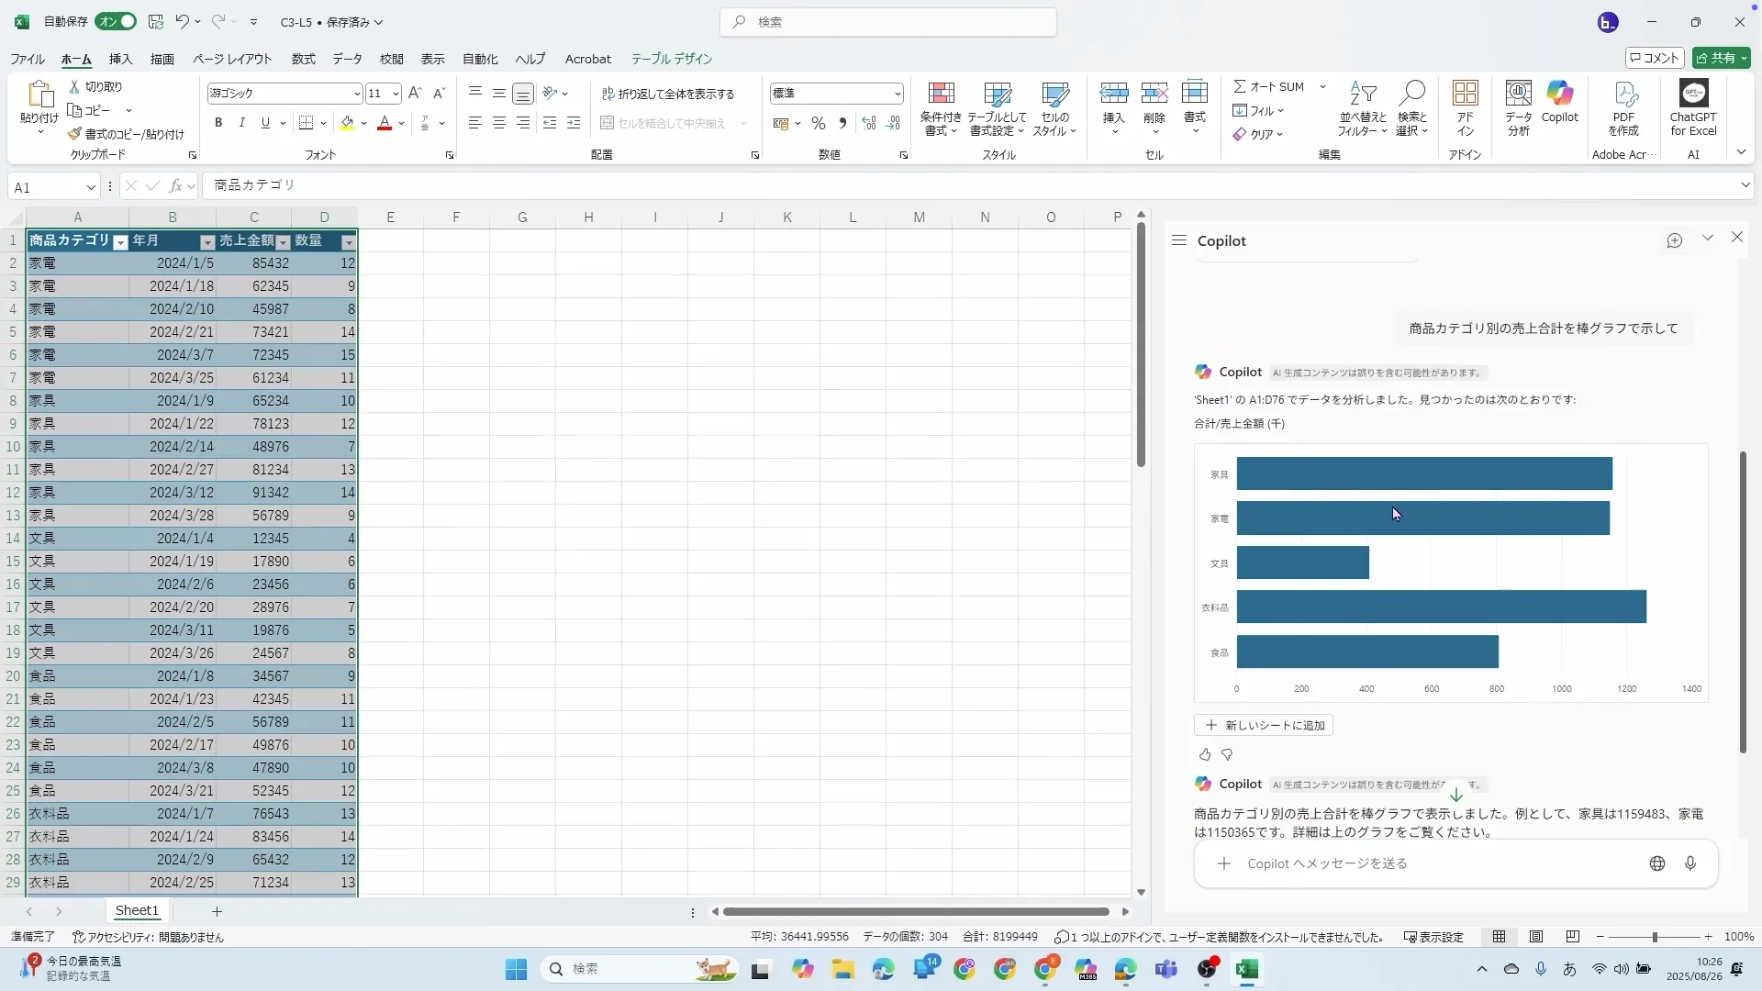
Task: Switch to the テーブル デザイン tab
Action: [x=671, y=59]
